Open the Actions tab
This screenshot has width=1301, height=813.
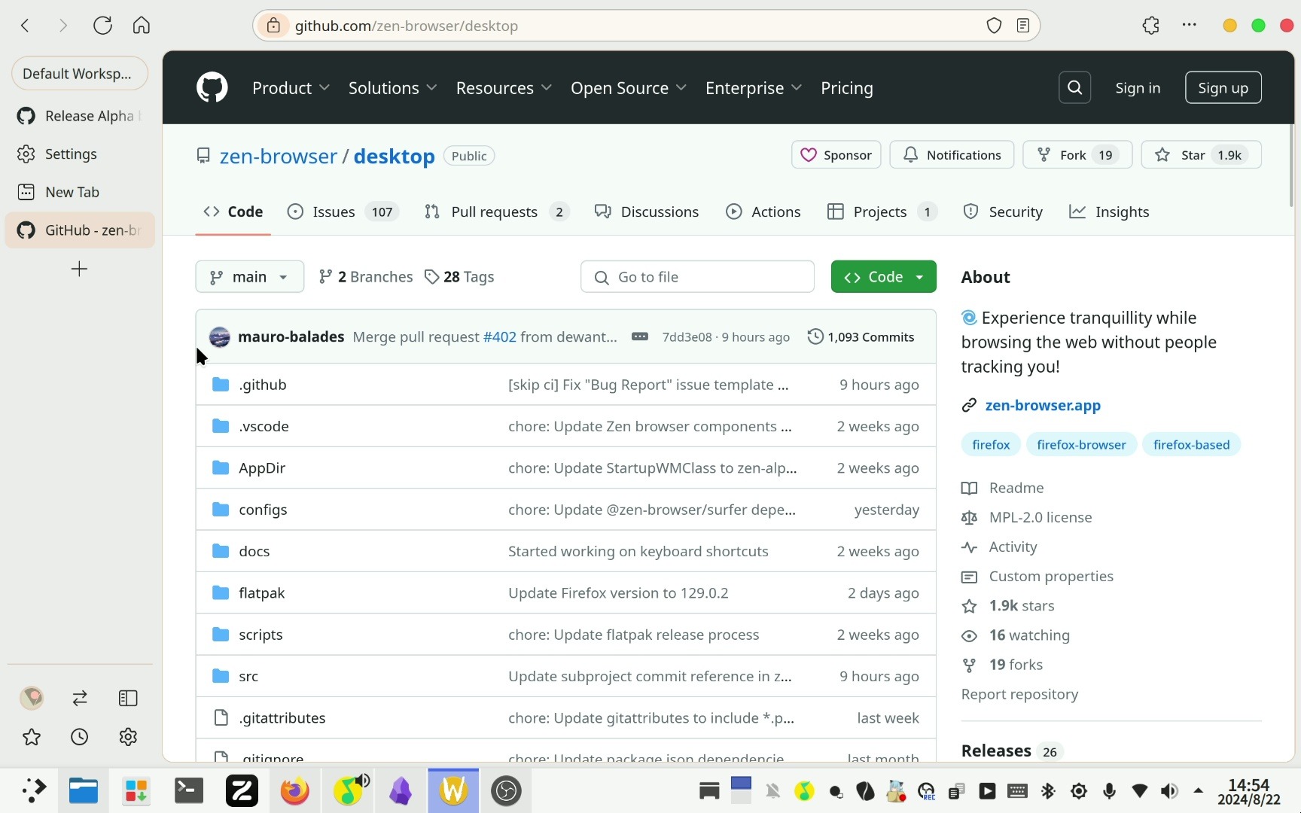(763, 212)
